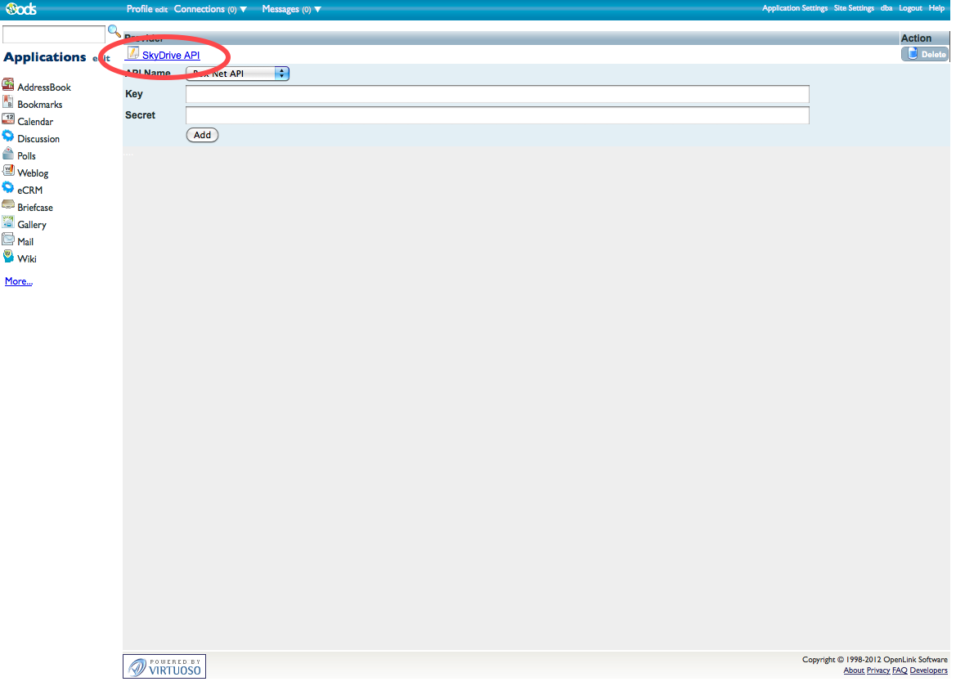This screenshot has width=965, height=695.
Task: Focus the Secret text field
Action: (497, 115)
